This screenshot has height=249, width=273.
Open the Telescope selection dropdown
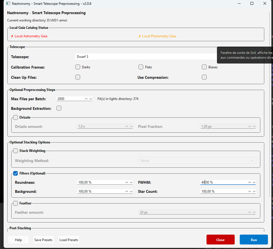tap(146, 57)
